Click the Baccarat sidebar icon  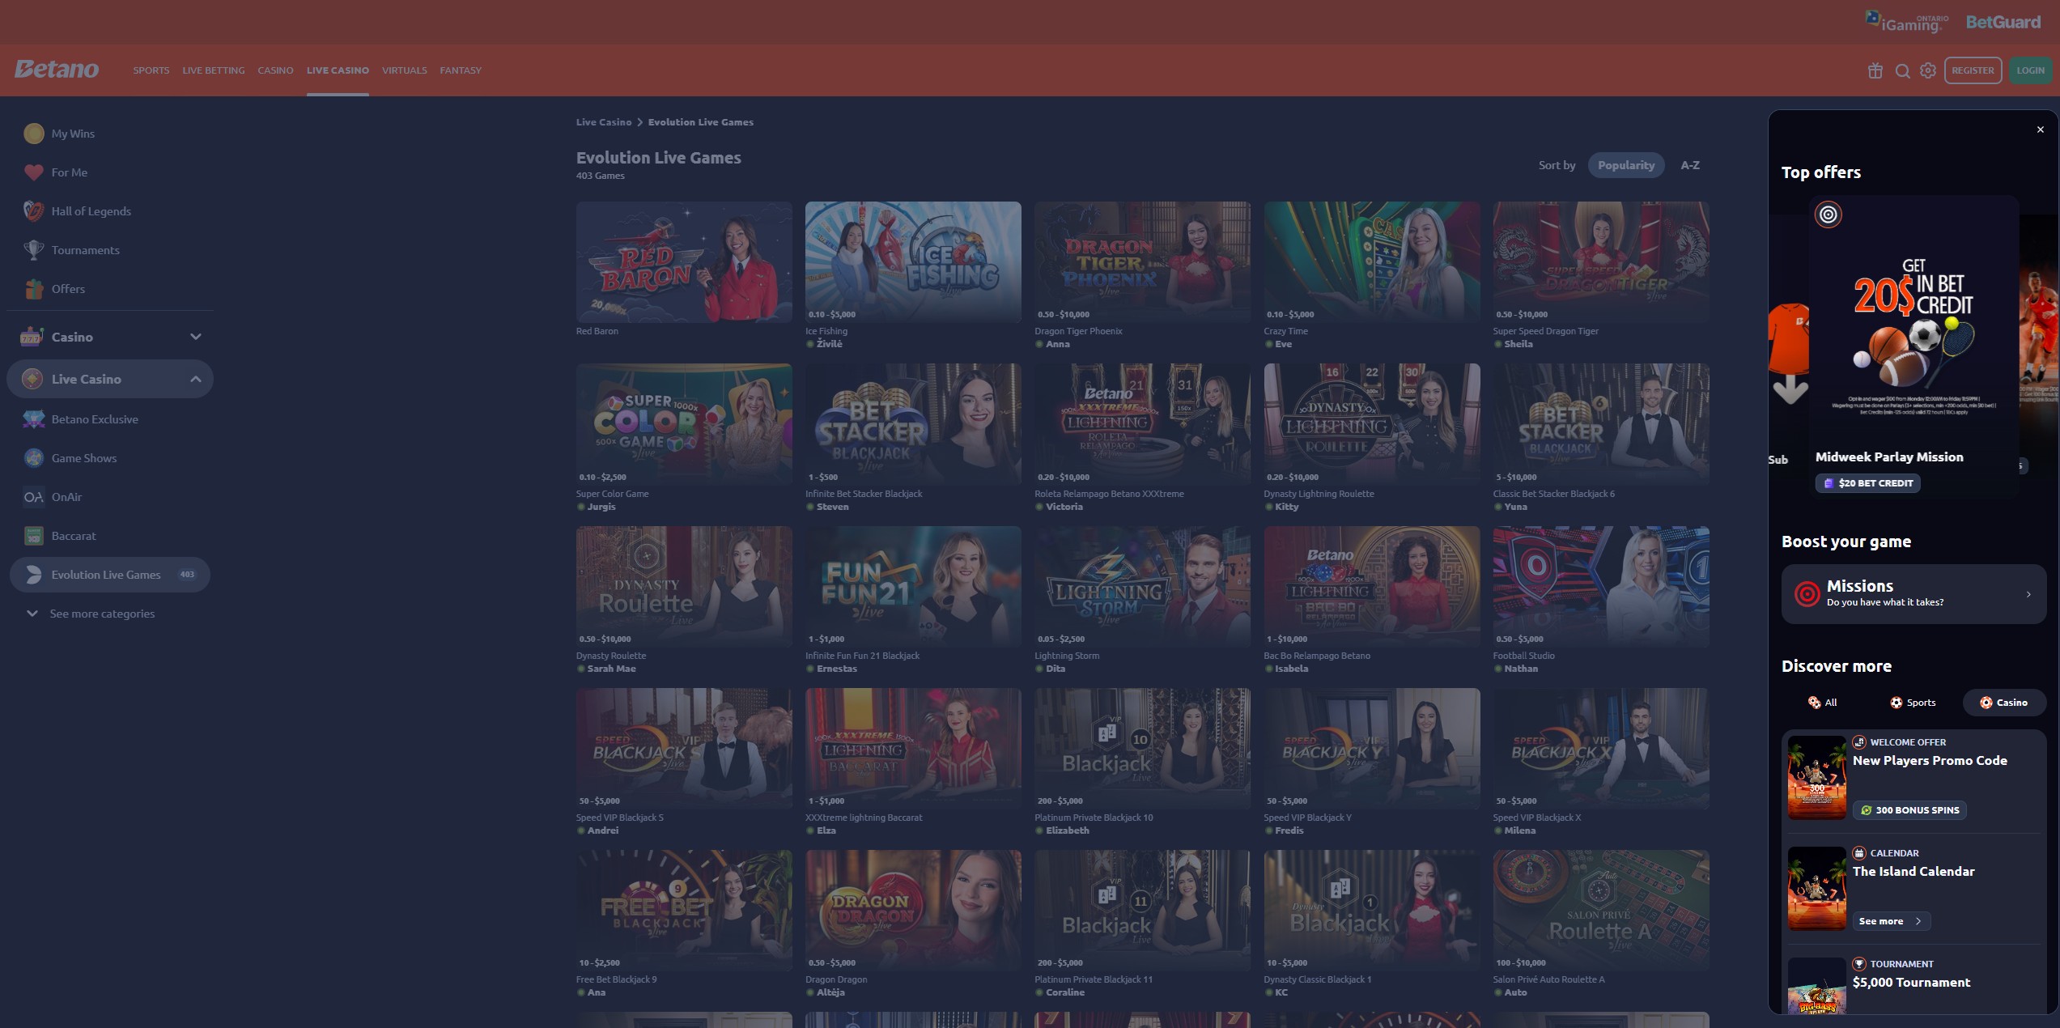tap(33, 536)
